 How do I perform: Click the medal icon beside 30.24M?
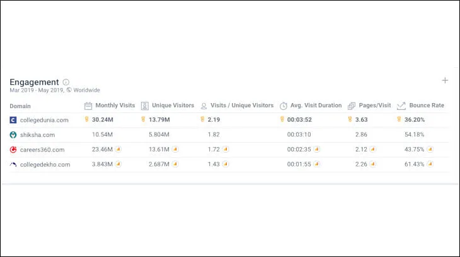[x=86, y=119]
